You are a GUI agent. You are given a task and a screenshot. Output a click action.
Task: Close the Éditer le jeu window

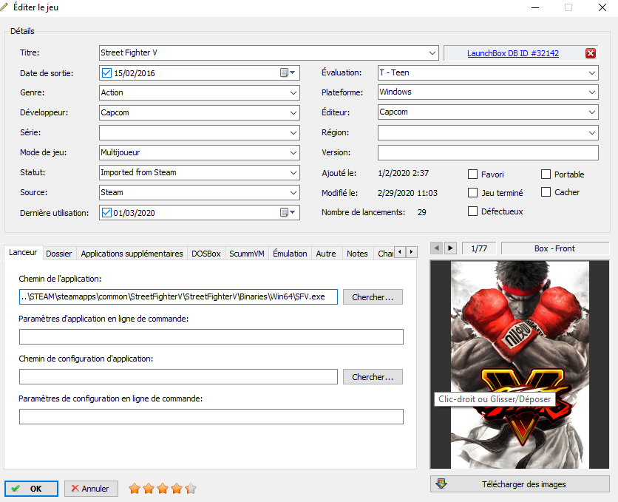coord(602,7)
